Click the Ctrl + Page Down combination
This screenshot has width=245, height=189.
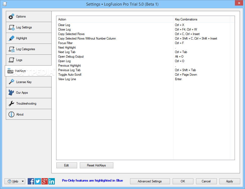click(x=186, y=75)
